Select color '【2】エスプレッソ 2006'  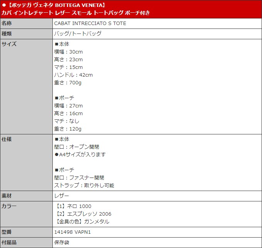click(x=83, y=214)
